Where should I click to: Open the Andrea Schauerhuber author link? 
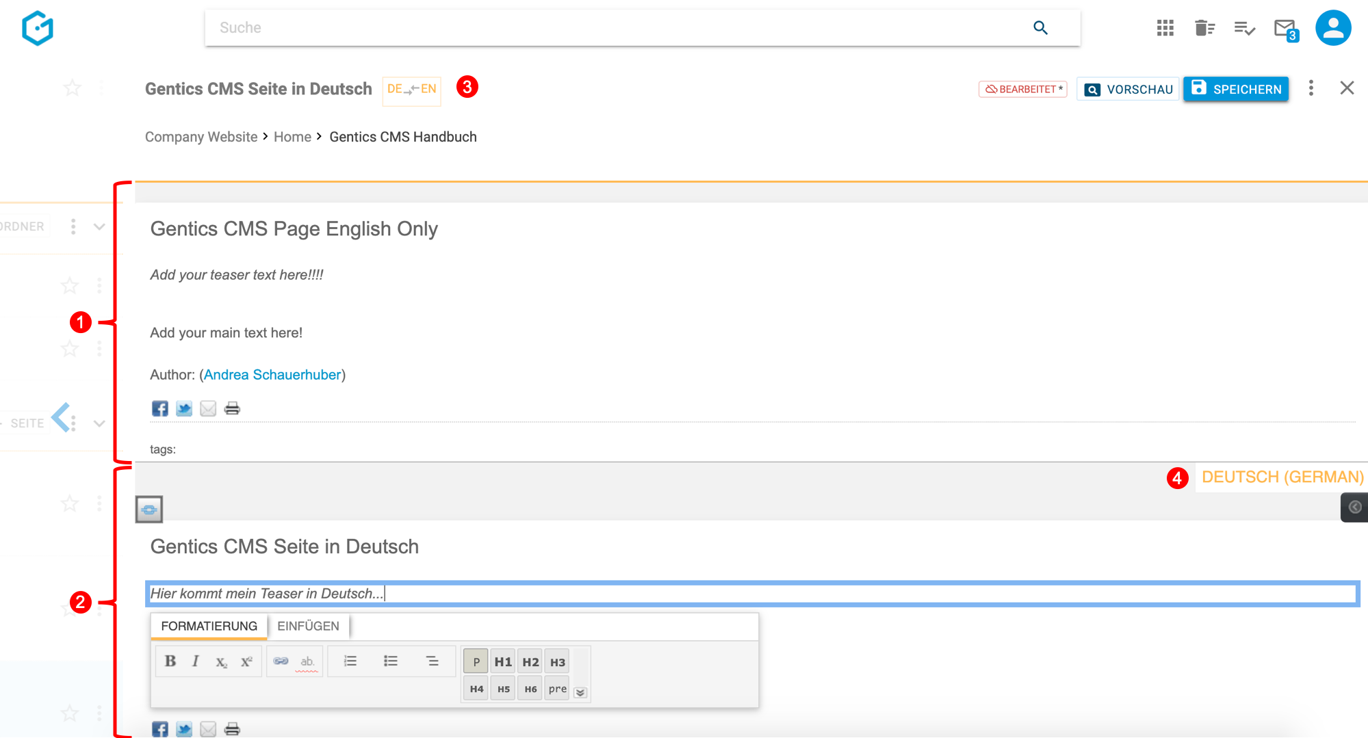(x=272, y=375)
